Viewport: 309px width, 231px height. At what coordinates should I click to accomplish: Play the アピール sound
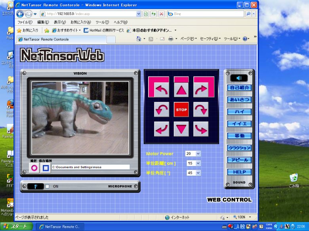[x=239, y=160]
